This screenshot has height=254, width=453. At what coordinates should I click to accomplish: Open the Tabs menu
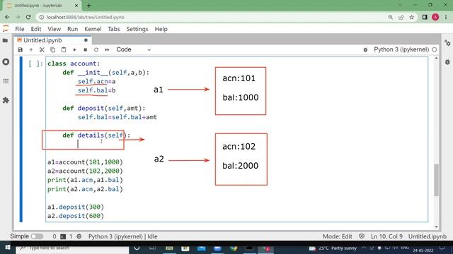(113, 29)
